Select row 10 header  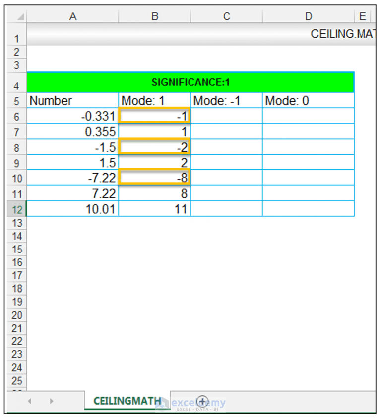coord(16,178)
